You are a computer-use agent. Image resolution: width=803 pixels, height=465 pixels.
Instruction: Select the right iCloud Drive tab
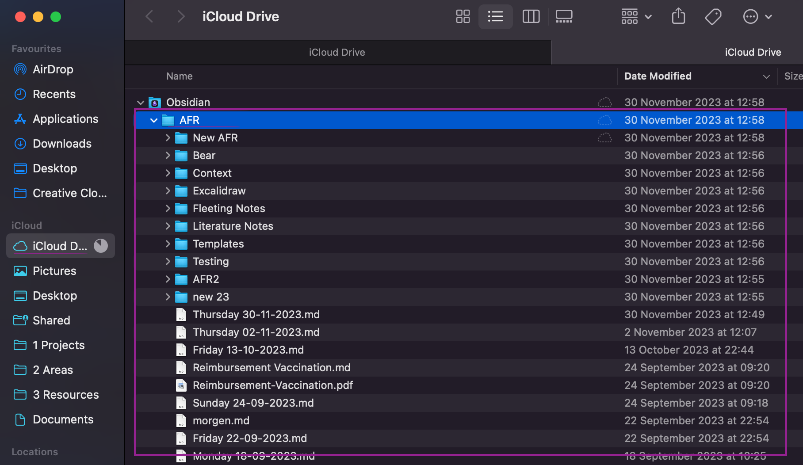pos(753,52)
